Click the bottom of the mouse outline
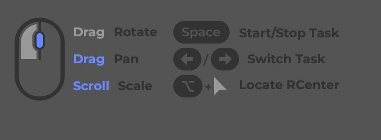Screen dimensions: 381x140 click(40, 97)
